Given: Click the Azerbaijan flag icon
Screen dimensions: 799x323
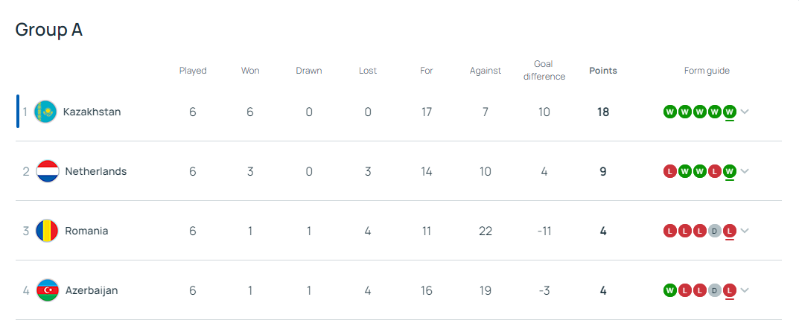Looking at the screenshot, I should 48,290.
